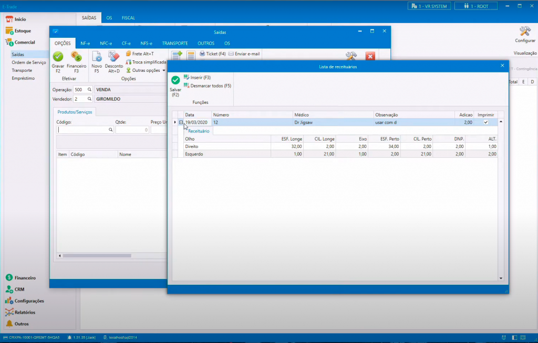Click the Frete Alt+T option

140,54
